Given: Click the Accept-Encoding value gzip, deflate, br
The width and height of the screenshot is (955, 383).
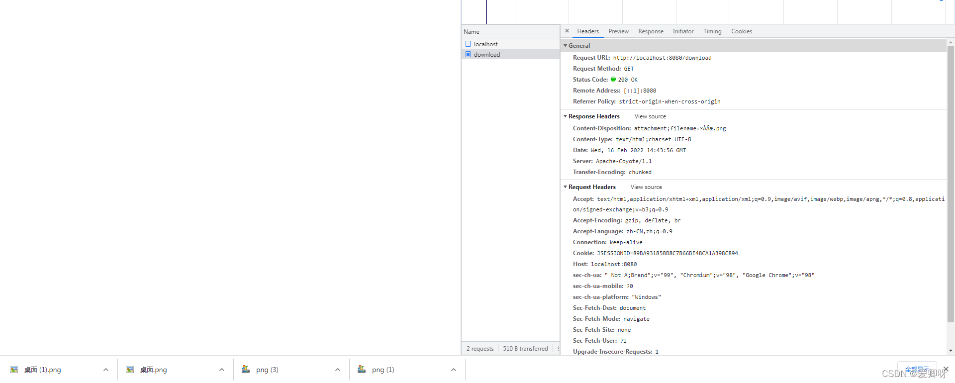Looking at the screenshot, I should click(x=653, y=220).
